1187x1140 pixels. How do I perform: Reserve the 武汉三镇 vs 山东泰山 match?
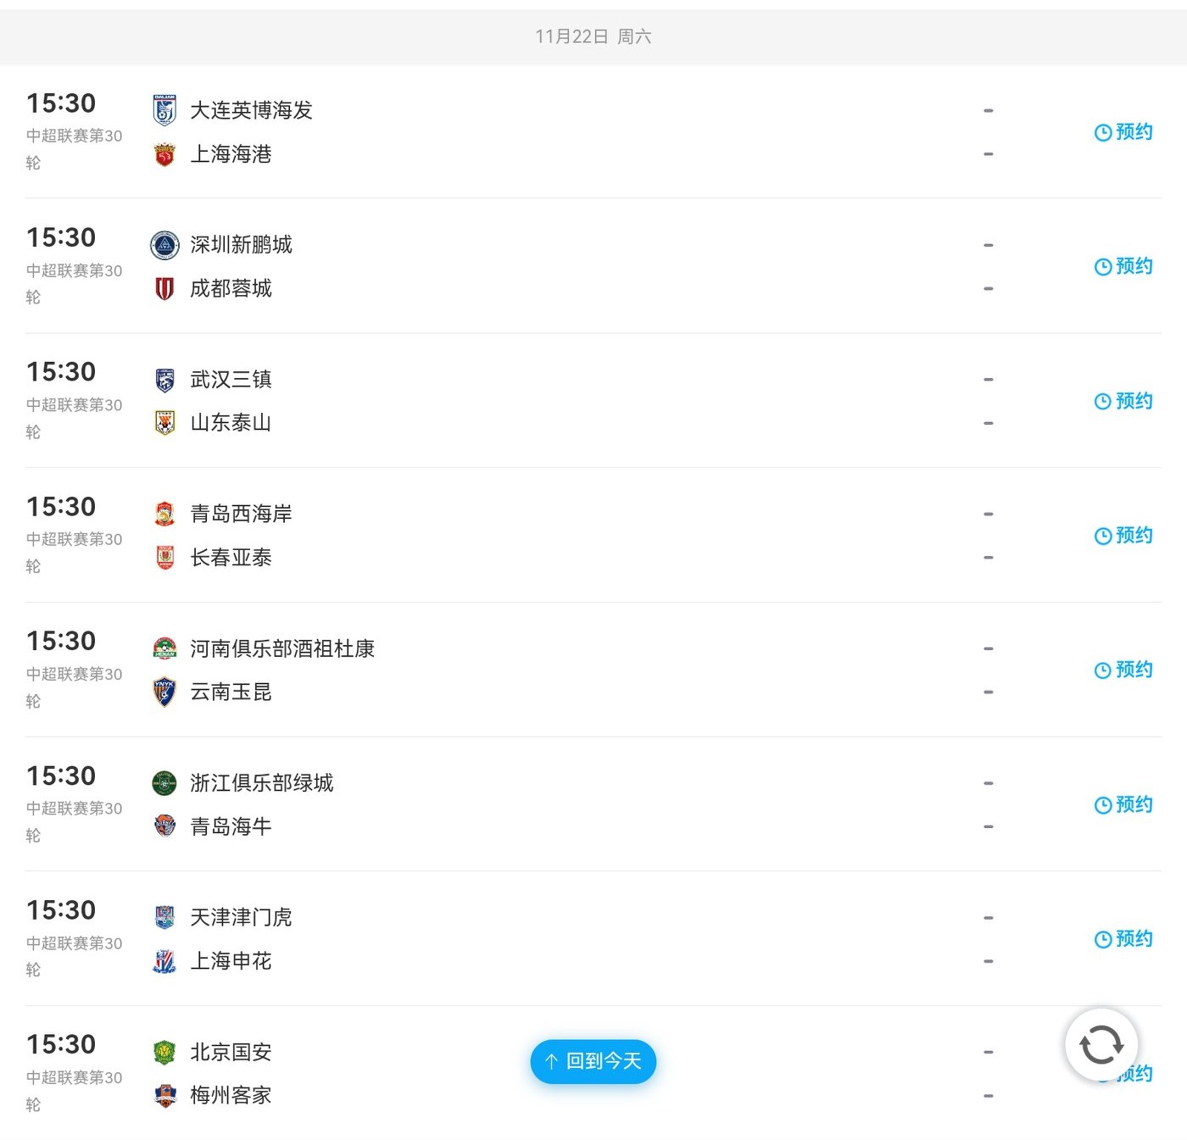(1123, 401)
